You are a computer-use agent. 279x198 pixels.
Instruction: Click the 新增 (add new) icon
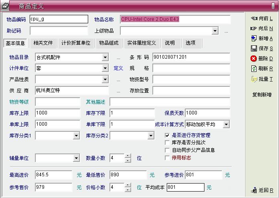click(254, 39)
